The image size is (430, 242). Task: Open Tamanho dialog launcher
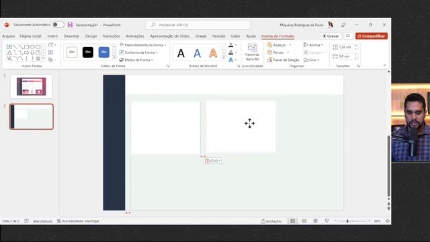point(358,66)
